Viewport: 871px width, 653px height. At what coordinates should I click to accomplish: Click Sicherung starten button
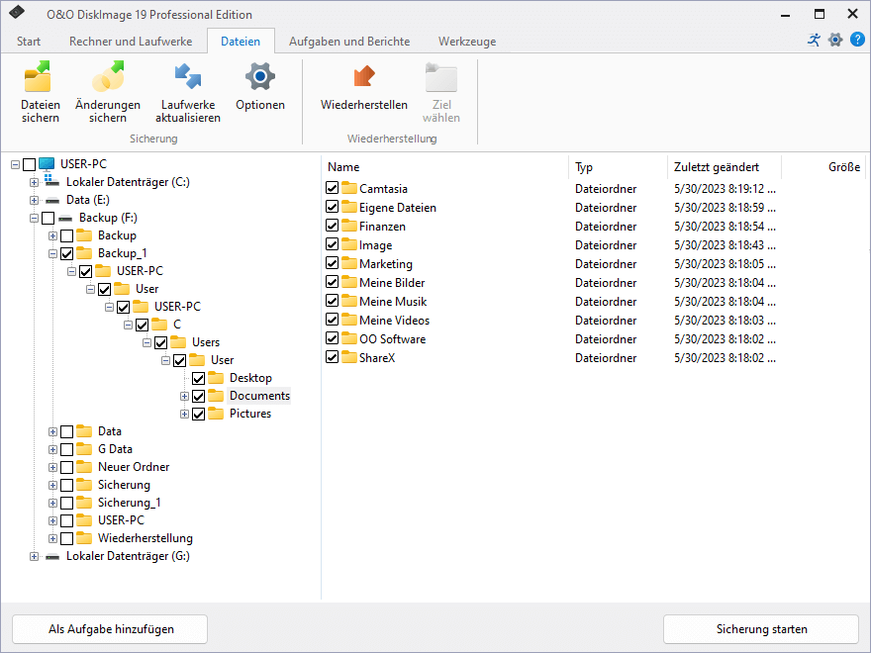[761, 629]
